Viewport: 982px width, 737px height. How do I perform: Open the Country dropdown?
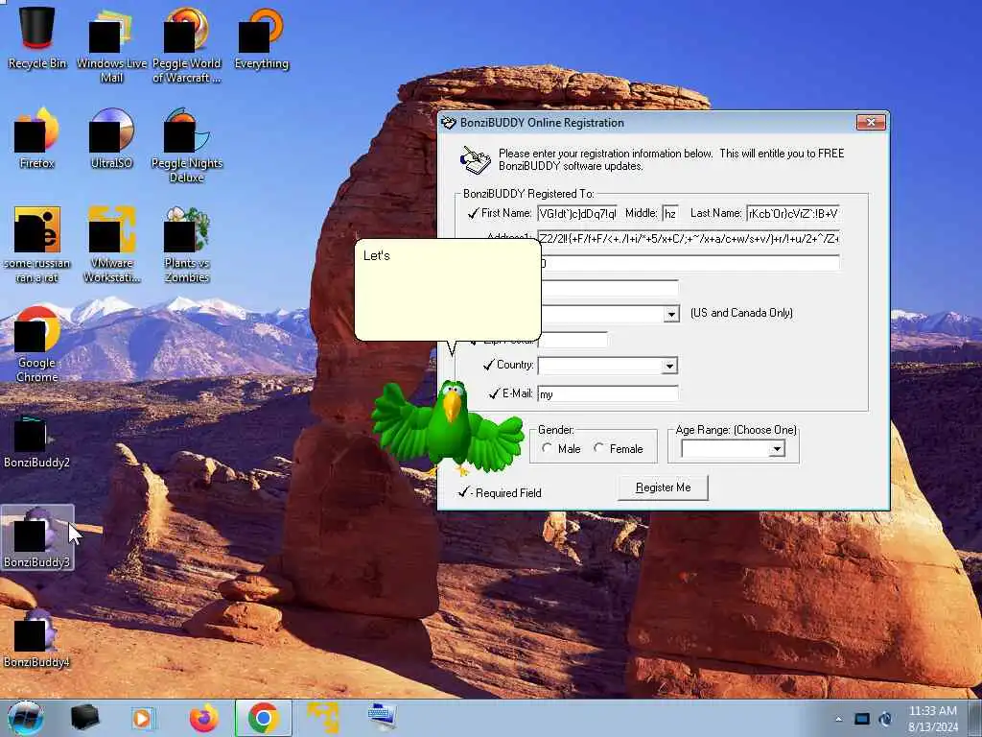[669, 366]
